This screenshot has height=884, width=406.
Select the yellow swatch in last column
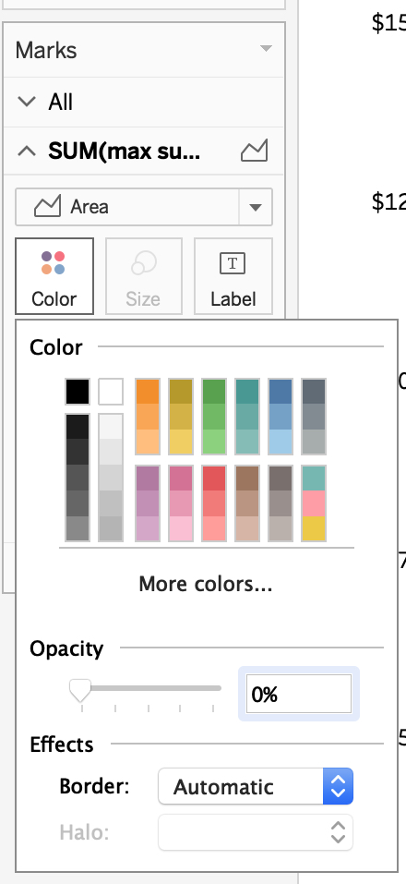click(314, 528)
